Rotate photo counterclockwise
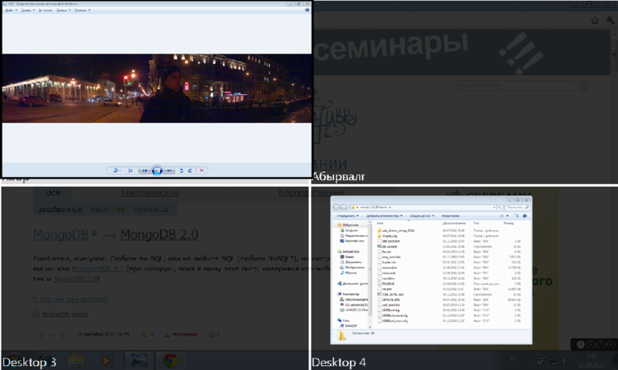This screenshot has height=370, width=618. tap(182, 170)
